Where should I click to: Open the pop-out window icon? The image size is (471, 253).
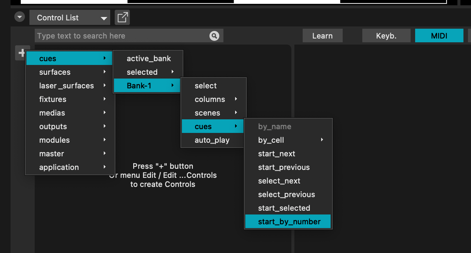tap(122, 18)
